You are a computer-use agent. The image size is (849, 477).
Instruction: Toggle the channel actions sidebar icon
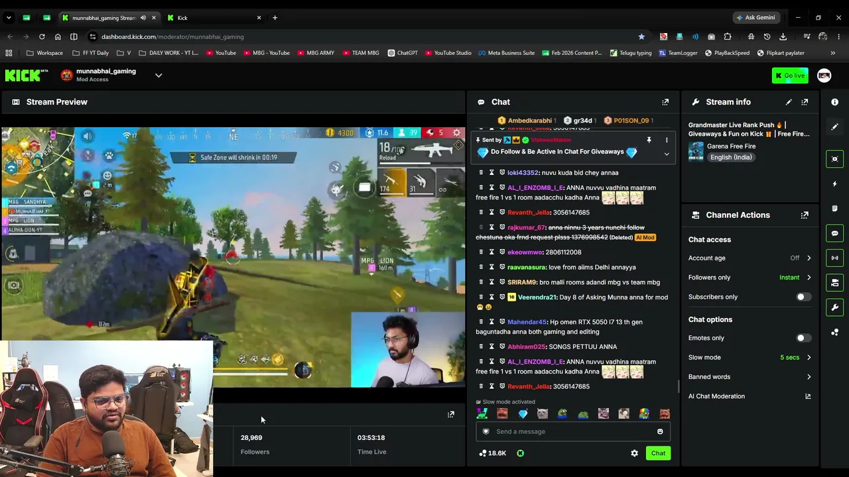(834, 283)
